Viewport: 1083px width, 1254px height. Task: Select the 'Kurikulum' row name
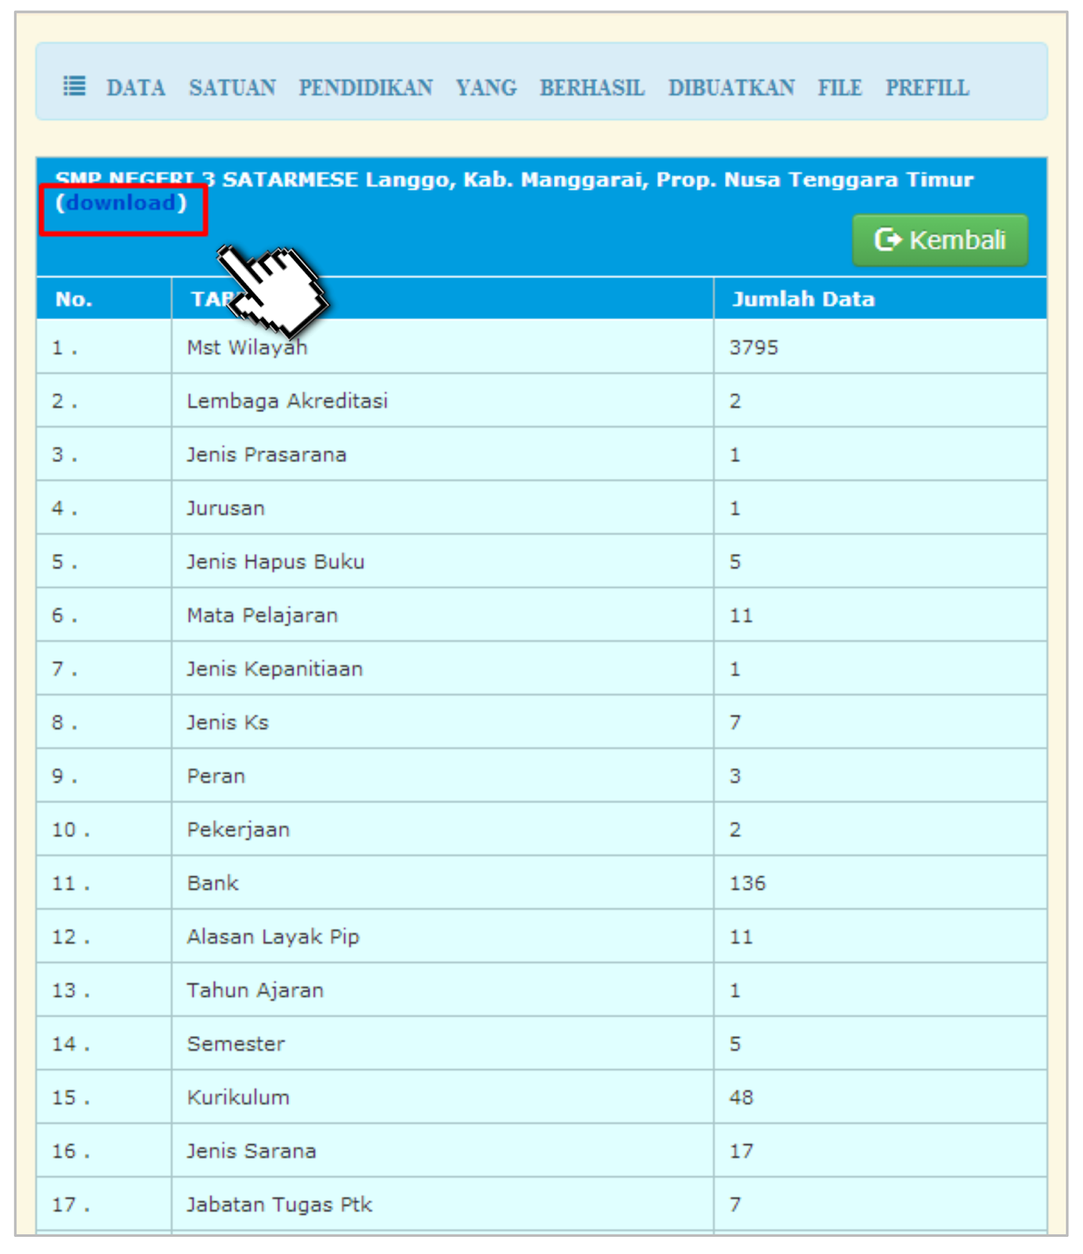coord(238,1097)
